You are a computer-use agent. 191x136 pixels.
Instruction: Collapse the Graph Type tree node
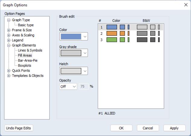tap(9, 20)
